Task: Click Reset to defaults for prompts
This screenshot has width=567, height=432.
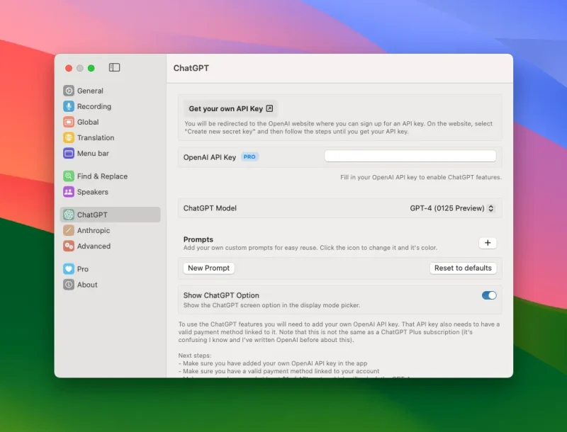Action: tap(463, 268)
